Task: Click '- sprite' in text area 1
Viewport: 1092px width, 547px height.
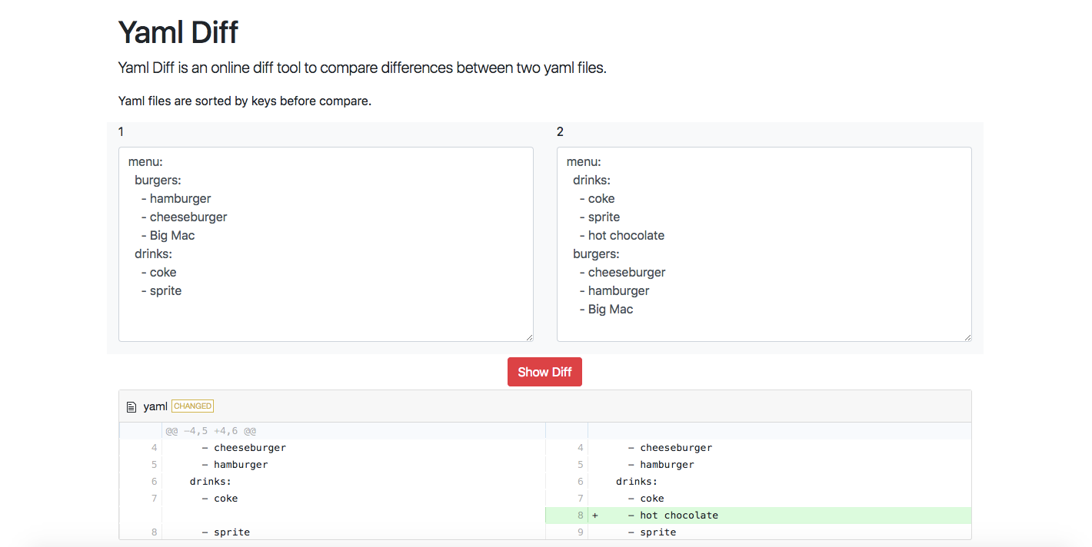Action: pyautogui.click(x=161, y=290)
